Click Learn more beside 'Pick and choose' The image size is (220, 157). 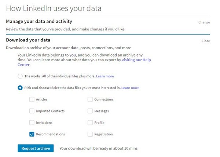click(130, 88)
